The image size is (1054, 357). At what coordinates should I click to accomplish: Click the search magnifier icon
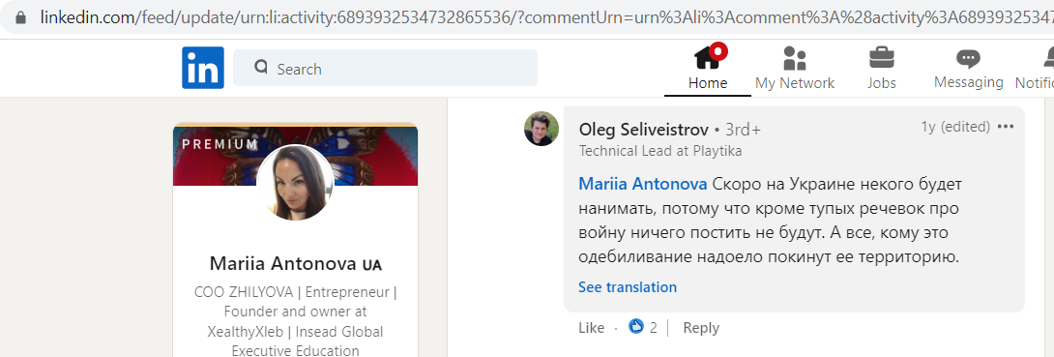[x=261, y=67]
